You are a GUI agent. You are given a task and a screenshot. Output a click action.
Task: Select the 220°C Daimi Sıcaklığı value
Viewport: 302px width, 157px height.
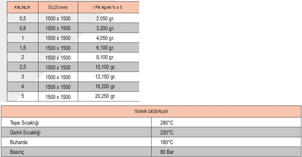pos(167,133)
